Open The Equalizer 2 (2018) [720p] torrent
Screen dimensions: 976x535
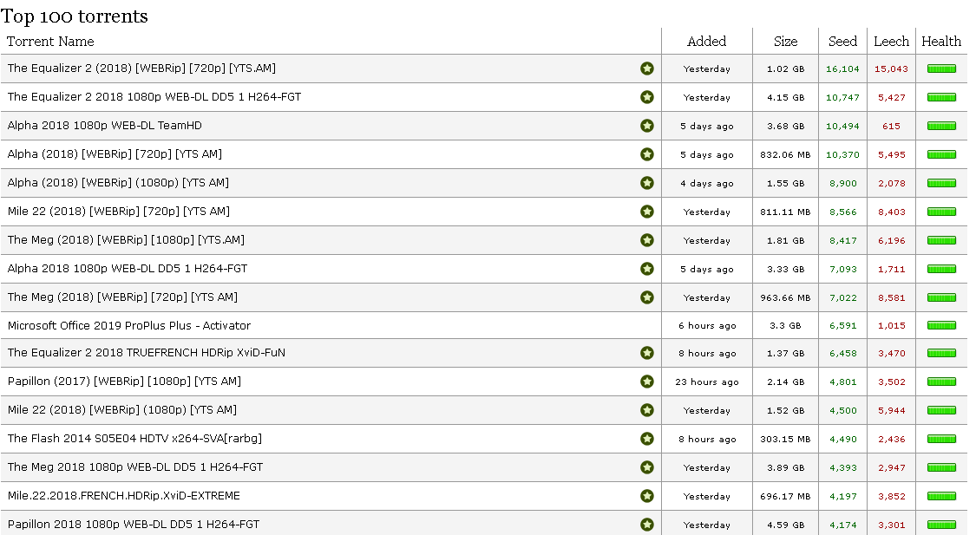coord(141,69)
